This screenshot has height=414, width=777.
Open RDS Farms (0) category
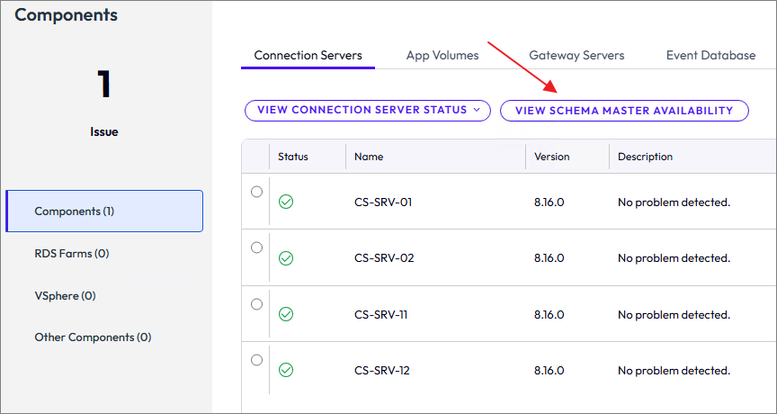click(72, 254)
